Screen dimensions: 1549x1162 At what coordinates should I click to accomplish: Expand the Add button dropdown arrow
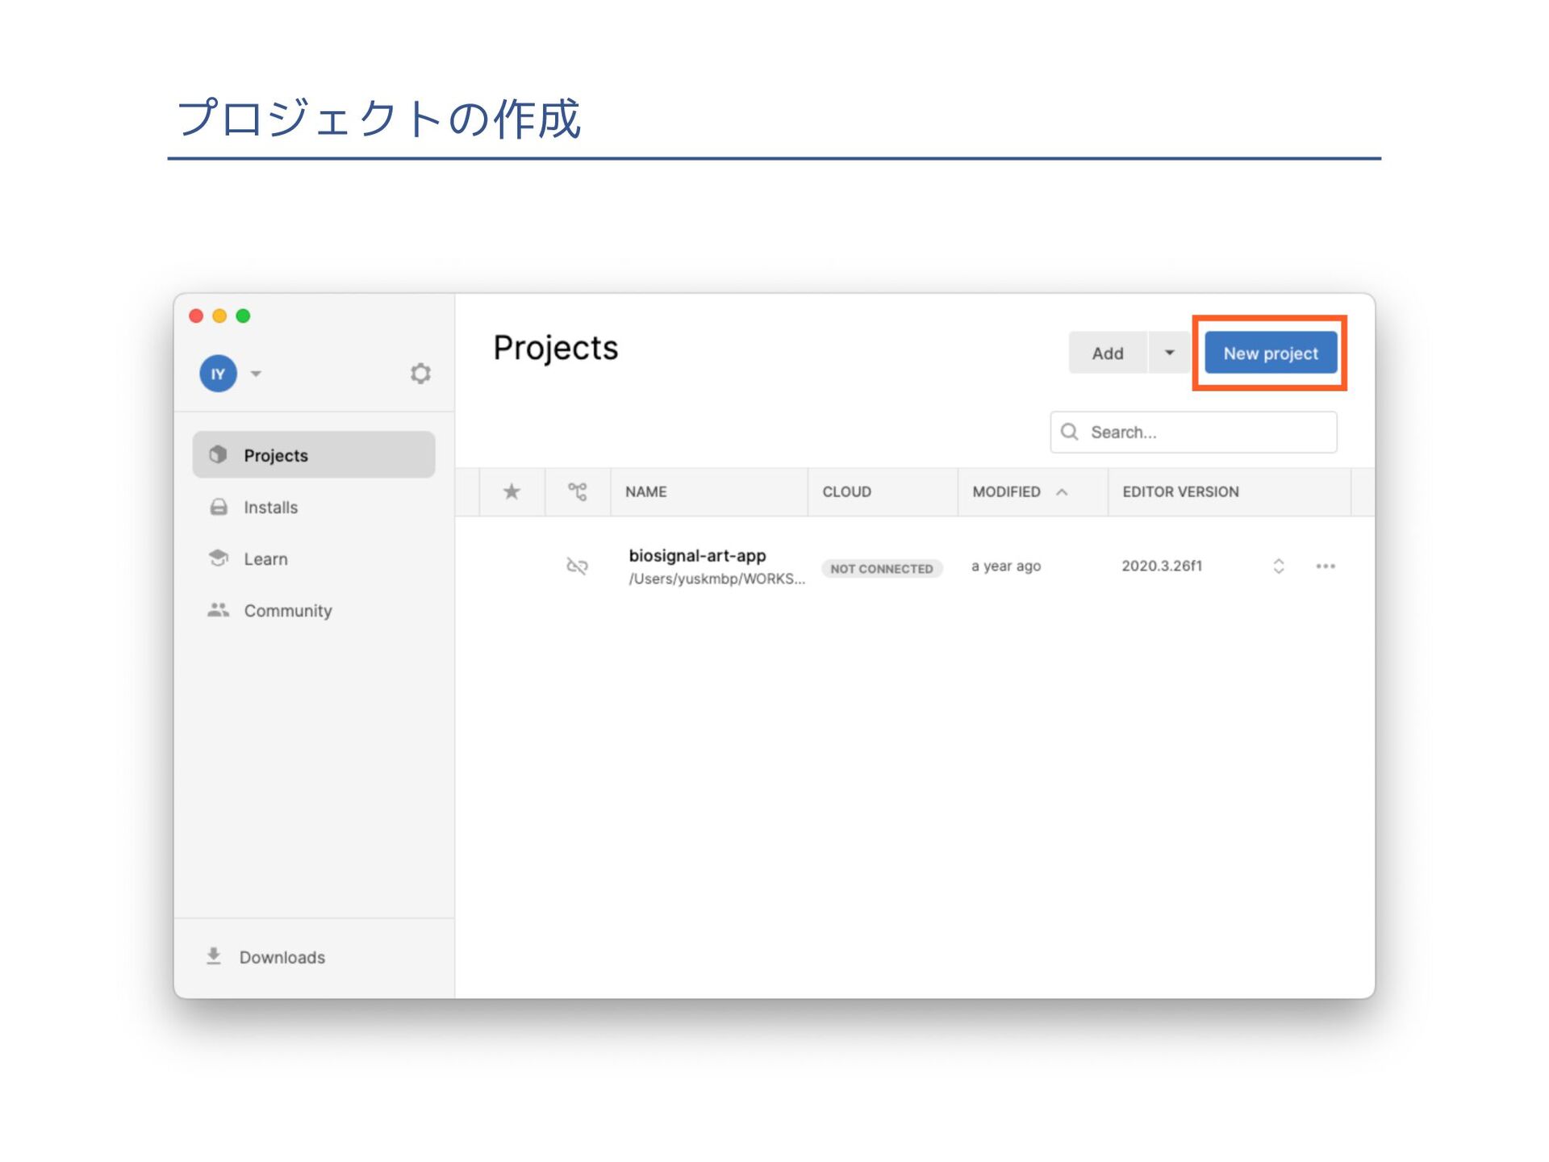tap(1169, 353)
